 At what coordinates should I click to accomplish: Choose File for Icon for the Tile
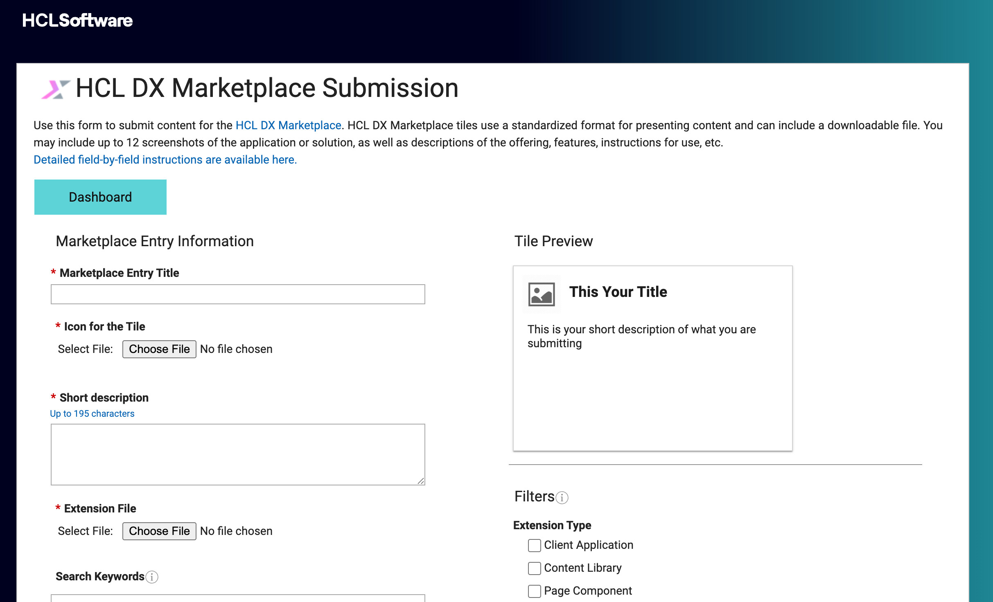click(x=159, y=349)
